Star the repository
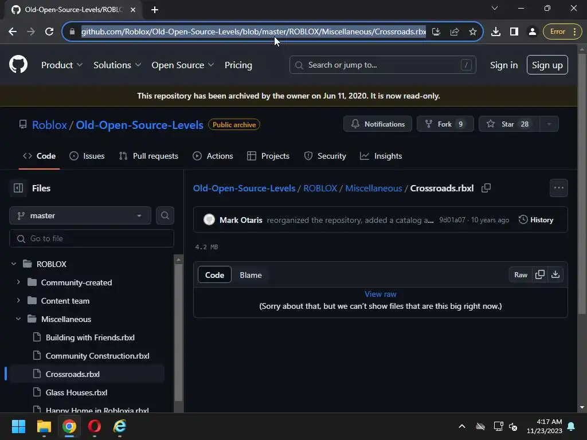Image resolution: width=587 pixels, height=440 pixels. coord(509,124)
